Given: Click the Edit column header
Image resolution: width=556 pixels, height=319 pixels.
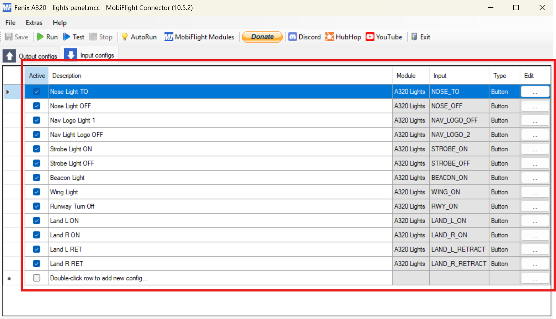Looking at the screenshot, I should (x=535, y=76).
